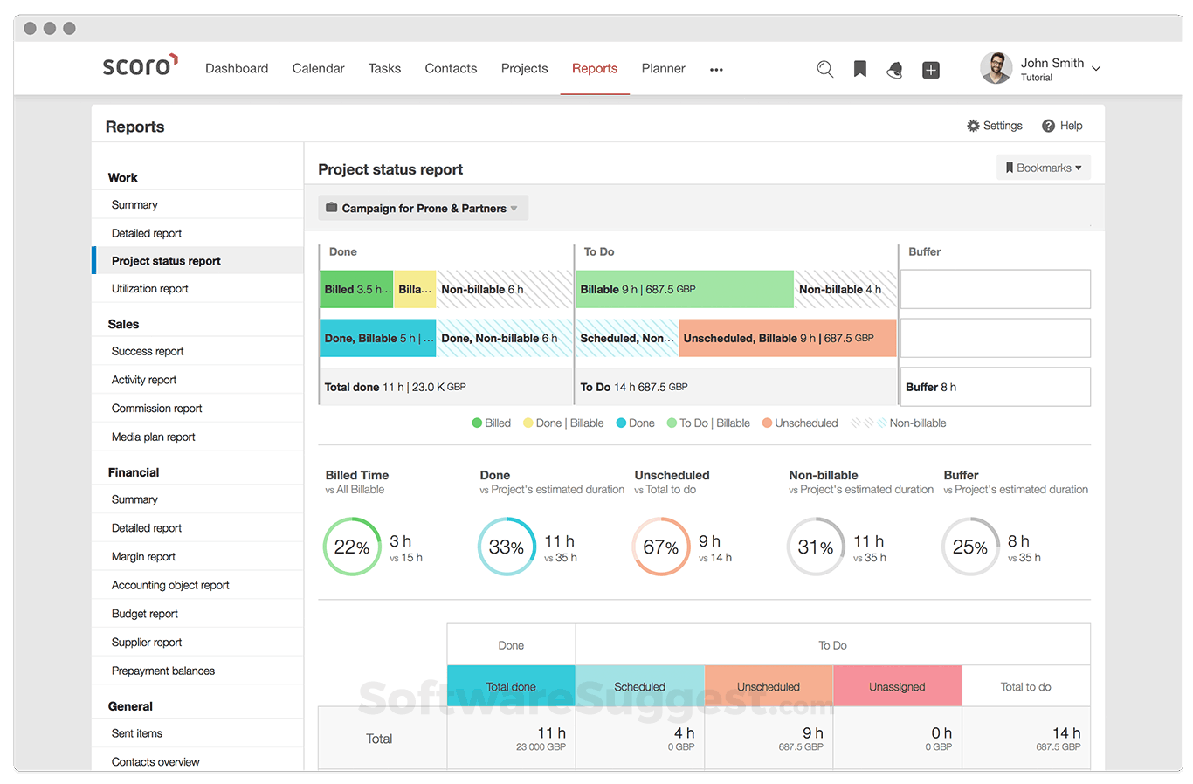The image size is (1193, 784).
Task: Switch to the Planner tab
Action: [x=663, y=68]
